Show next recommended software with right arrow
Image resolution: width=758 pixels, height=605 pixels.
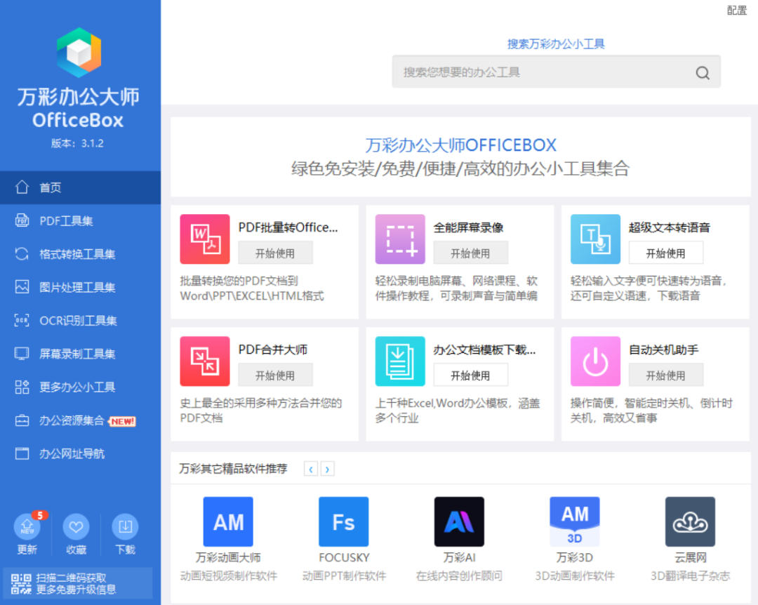327,469
